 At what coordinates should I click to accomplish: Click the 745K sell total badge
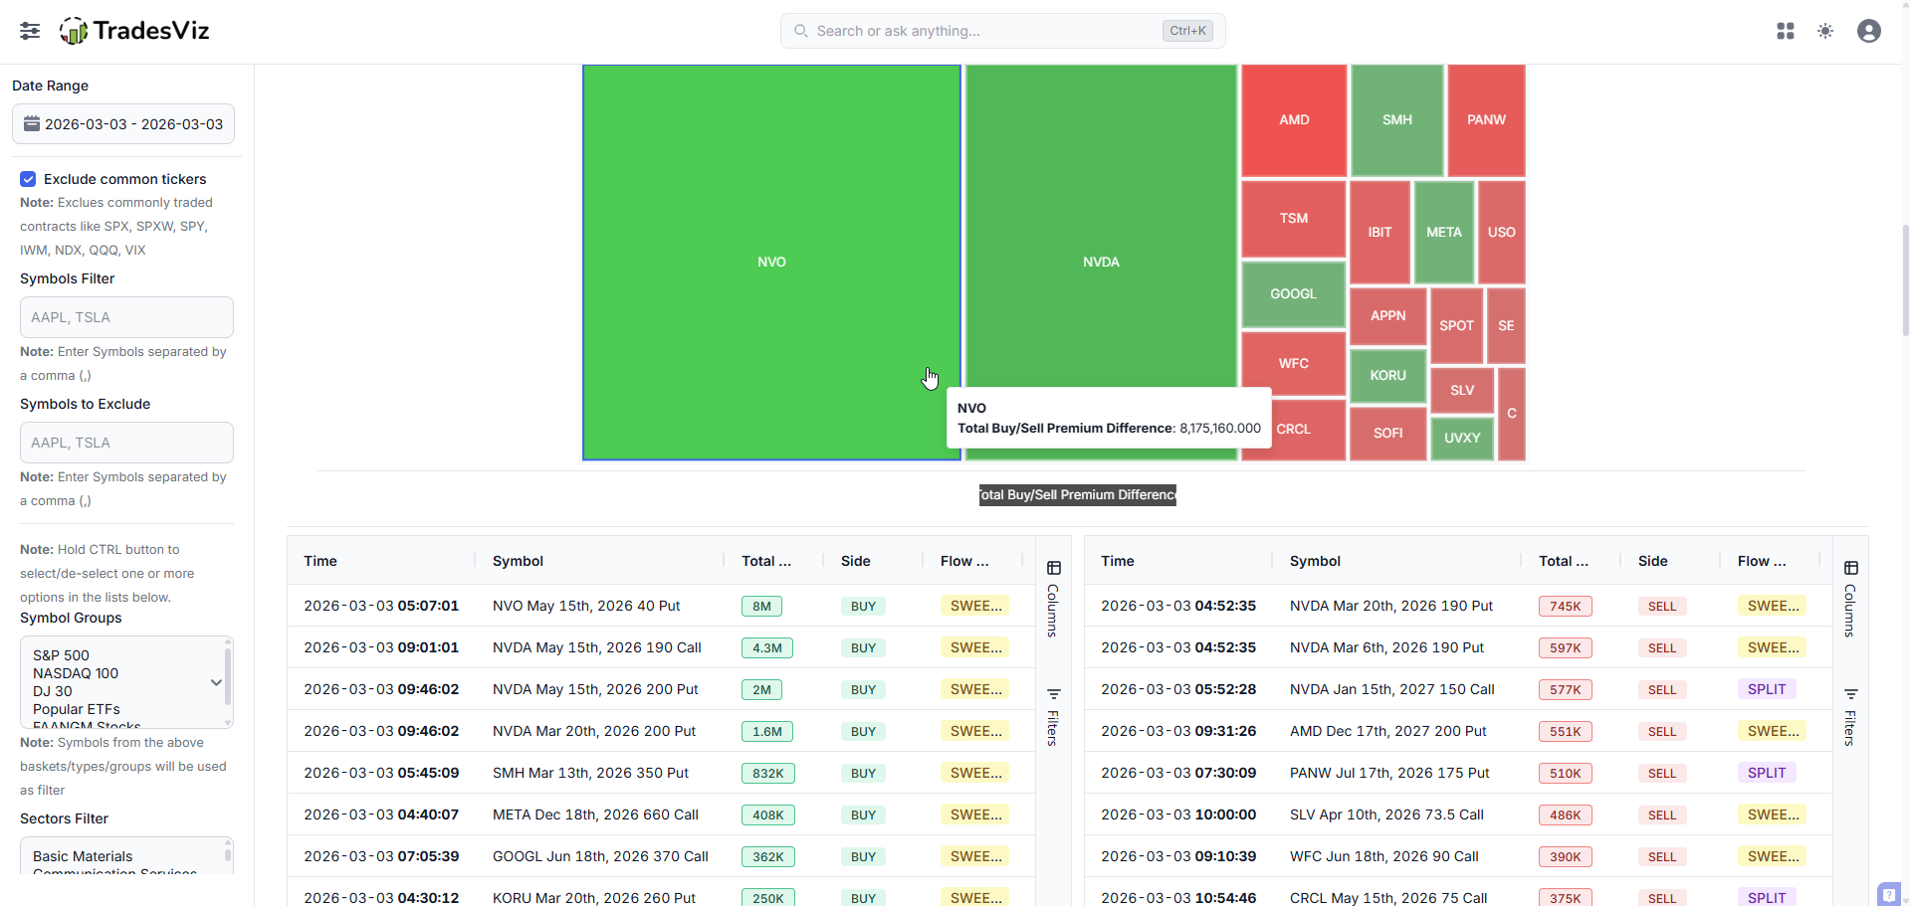(1566, 606)
